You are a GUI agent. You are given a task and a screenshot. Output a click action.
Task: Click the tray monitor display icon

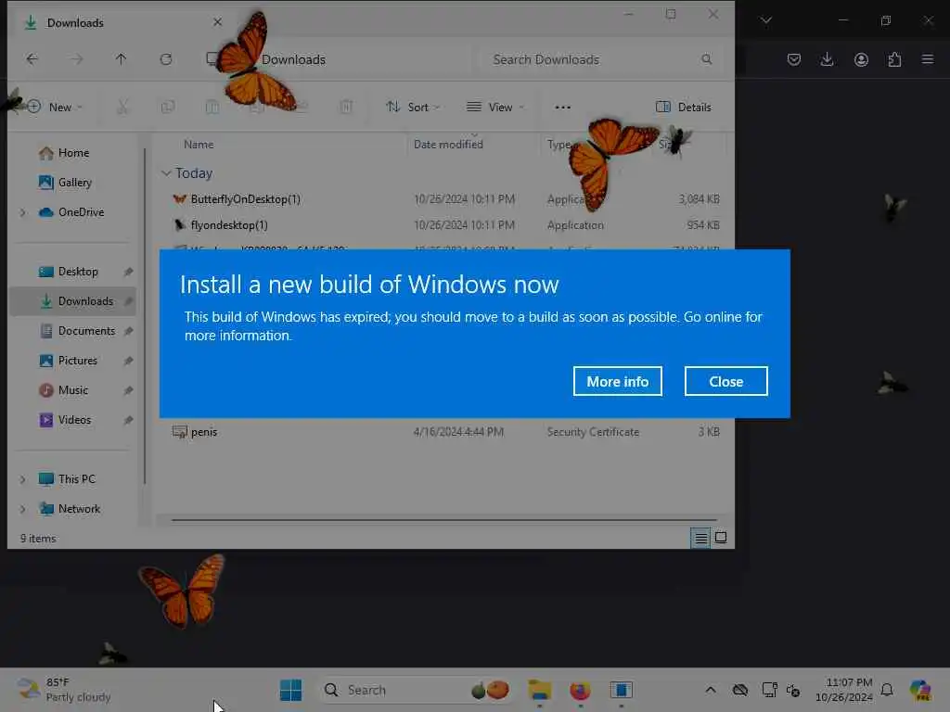(x=769, y=690)
